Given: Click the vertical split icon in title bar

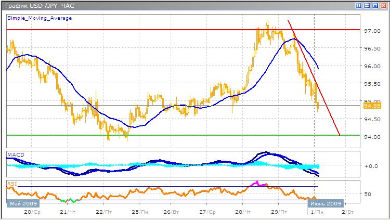Looking at the screenshot, I should coord(359,5).
